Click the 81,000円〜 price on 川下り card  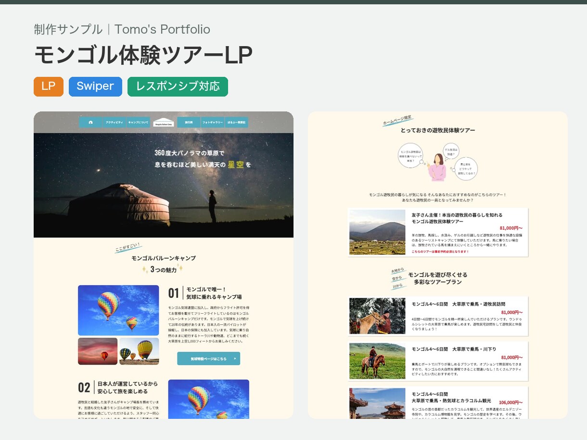pos(511,357)
